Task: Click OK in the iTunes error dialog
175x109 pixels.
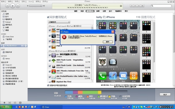Action: pos(108,42)
